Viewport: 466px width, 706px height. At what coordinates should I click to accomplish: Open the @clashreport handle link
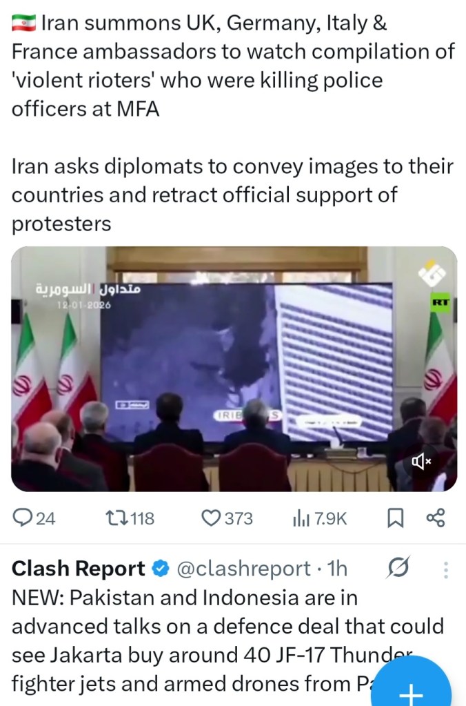pos(244,569)
